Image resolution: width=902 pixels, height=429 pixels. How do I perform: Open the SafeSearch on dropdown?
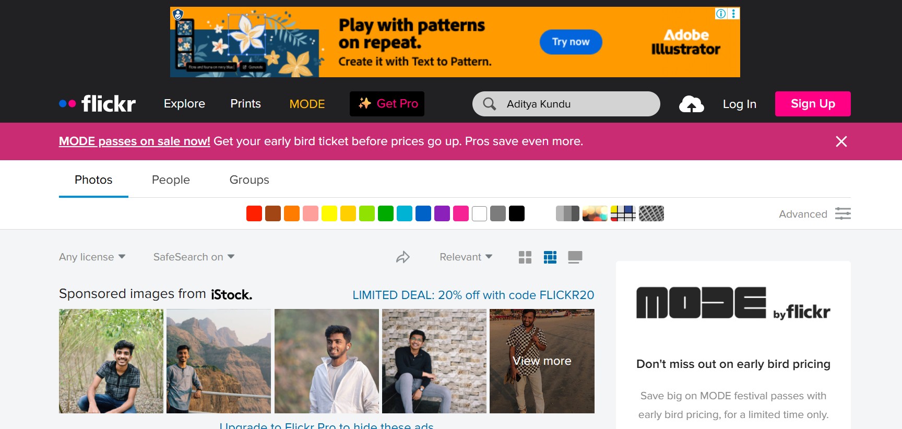pyautogui.click(x=194, y=257)
